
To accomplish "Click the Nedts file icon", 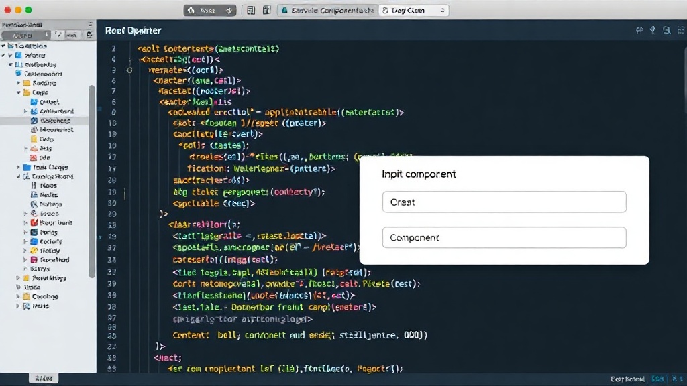I will 34,195.
